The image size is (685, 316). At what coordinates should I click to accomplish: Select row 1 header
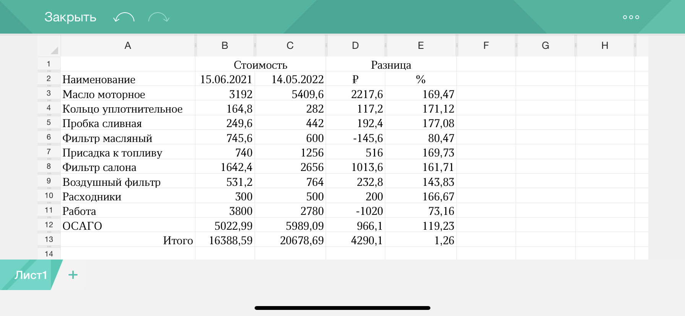[49, 64]
